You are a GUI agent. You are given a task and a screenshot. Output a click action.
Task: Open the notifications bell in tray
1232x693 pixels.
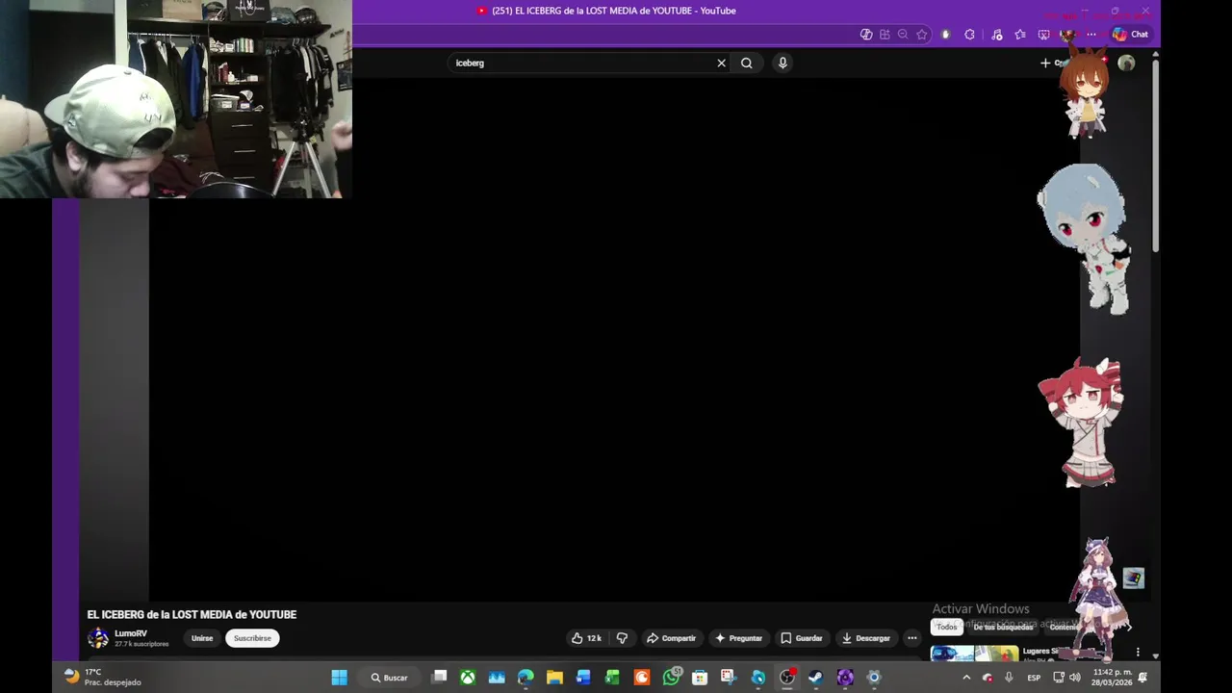1143,678
